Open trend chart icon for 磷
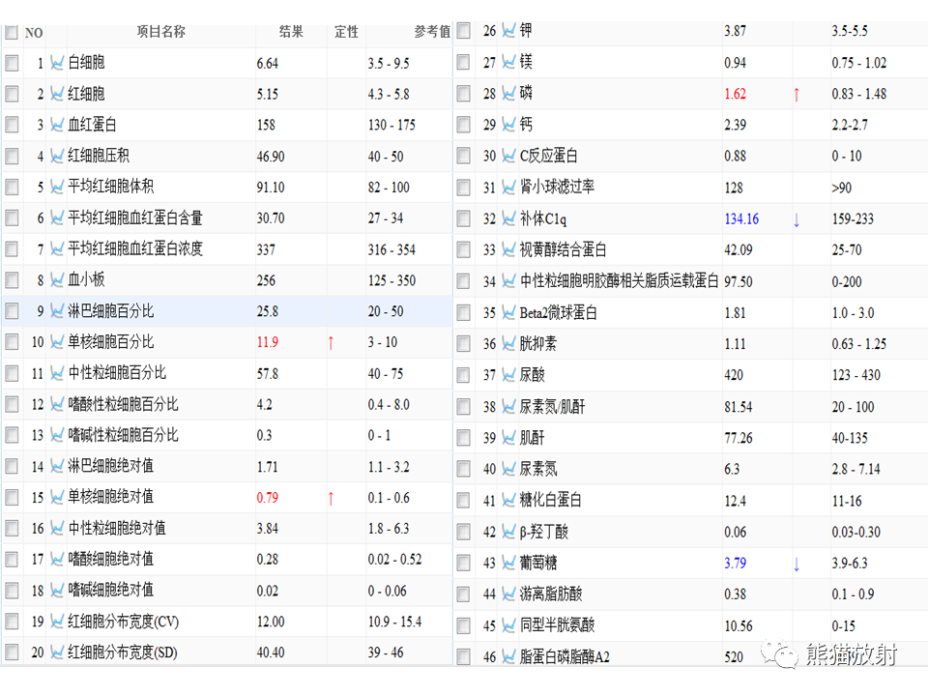The image size is (928, 696). pyautogui.click(x=508, y=93)
